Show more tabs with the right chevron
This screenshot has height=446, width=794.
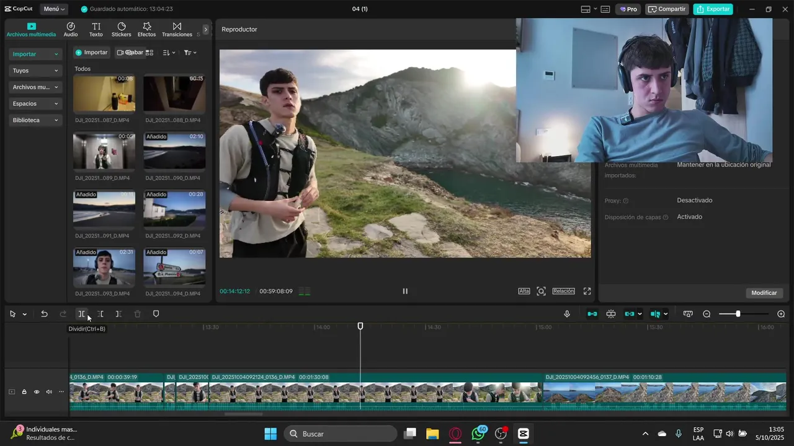click(206, 29)
